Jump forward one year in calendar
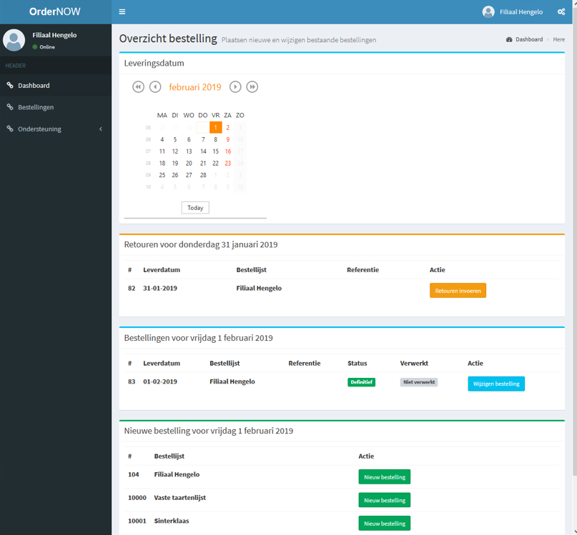Viewport: 577px width, 535px height. pyautogui.click(x=252, y=87)
